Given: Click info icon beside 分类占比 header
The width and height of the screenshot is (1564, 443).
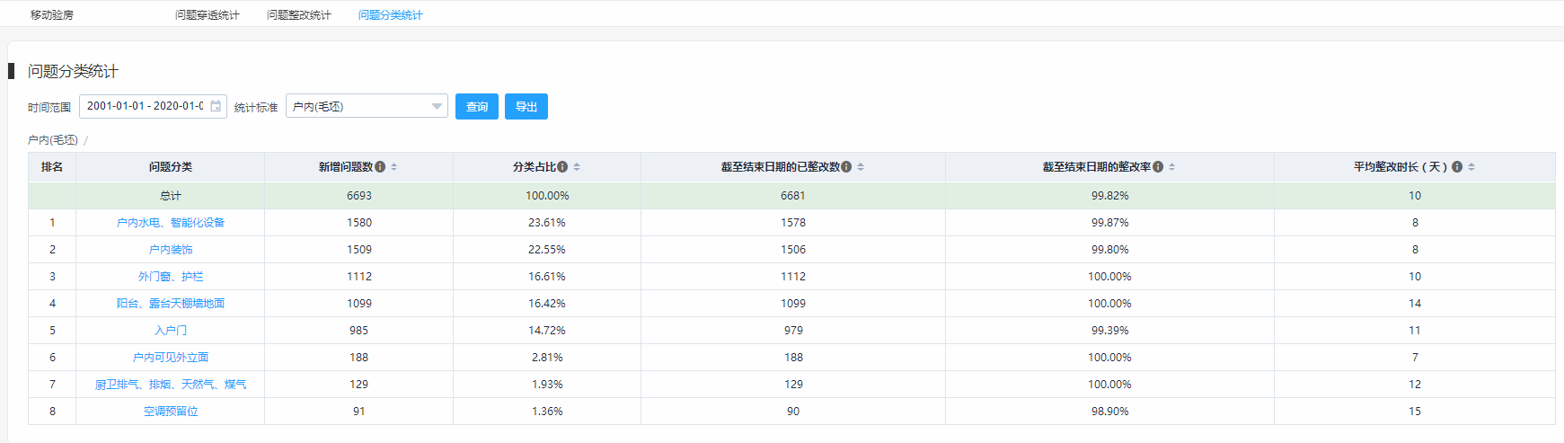Looking at the screenshot, I should pyautogui.click(x=562, y=167).
